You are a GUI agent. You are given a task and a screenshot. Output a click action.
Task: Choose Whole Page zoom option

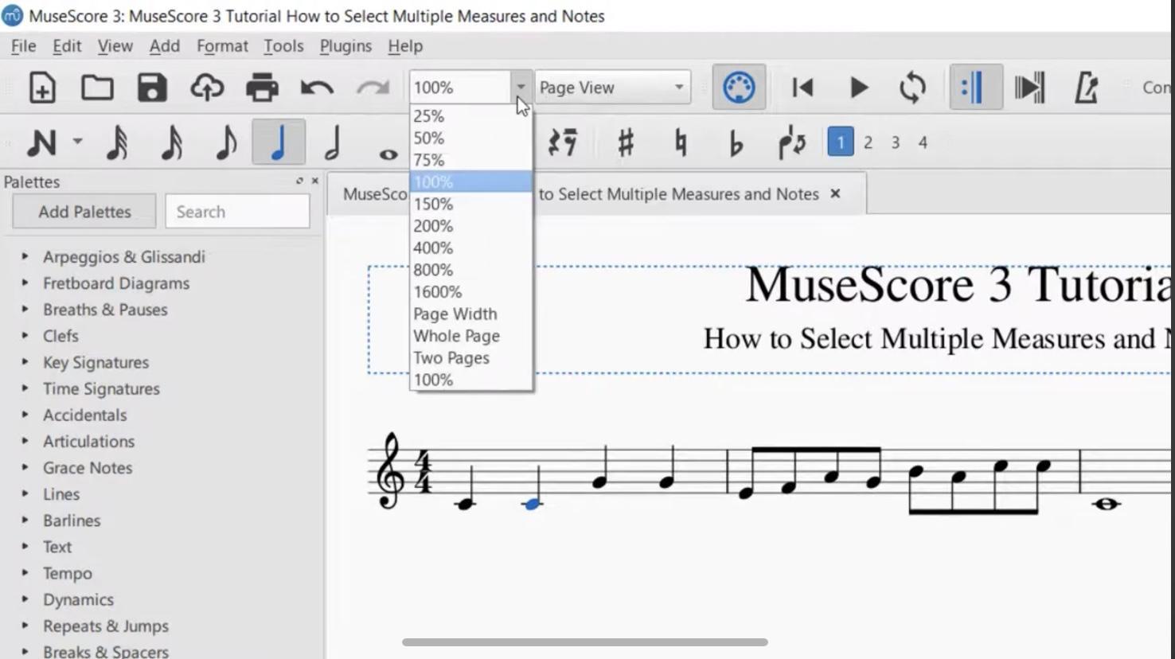470,336
